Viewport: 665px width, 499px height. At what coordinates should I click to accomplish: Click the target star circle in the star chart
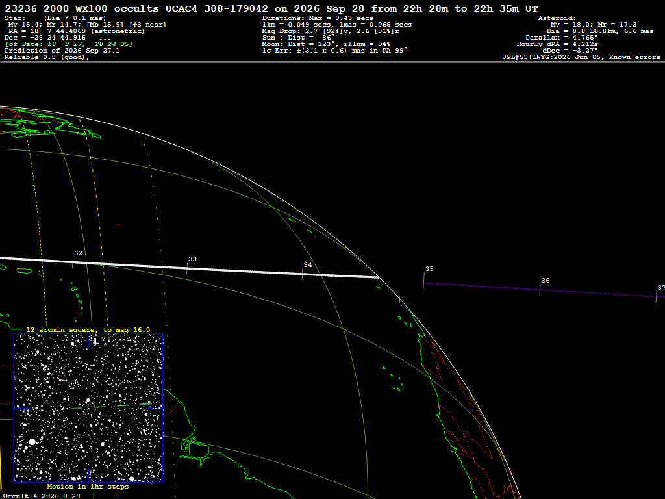pos(88,408)
